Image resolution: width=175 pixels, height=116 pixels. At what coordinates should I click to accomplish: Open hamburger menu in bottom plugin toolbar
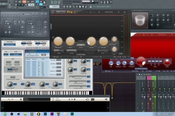point(21,99)
